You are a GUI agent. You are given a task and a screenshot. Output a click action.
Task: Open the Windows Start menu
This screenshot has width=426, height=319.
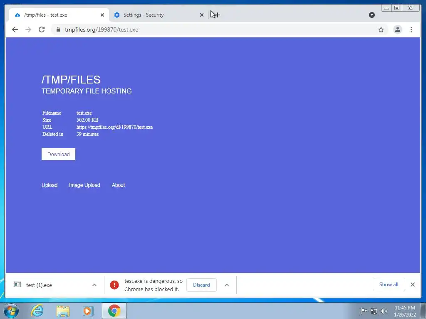coord(11,311)
